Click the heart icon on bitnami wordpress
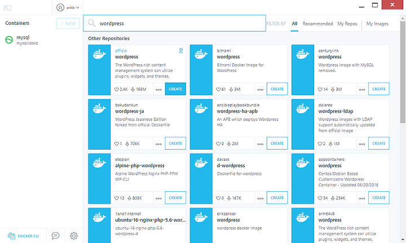Image resolution: width=406 pixels, height=243 pixels. pyautogui.click(x=218, y=89)
